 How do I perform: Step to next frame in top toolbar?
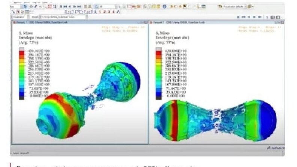(x=75, y=7)
